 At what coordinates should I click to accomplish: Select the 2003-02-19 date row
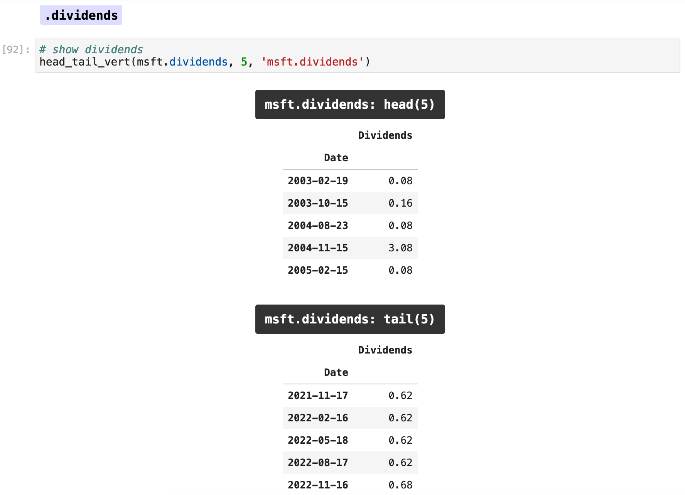point(350,181)
